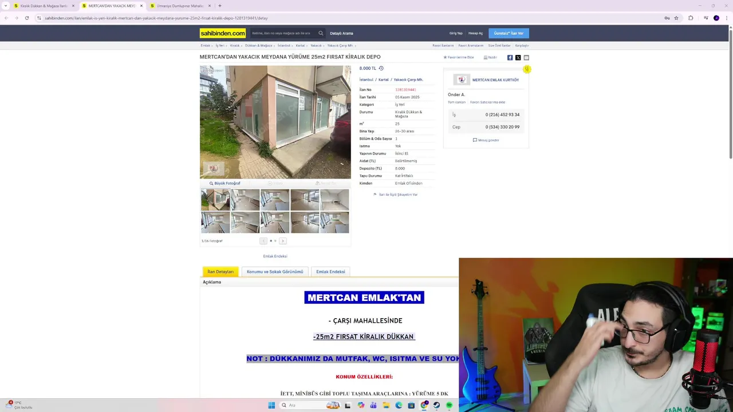Image resolution: width=733 pixels, height=412 pixels.
Task: Click the page vertical scrollbar
Action: [730, 94]
